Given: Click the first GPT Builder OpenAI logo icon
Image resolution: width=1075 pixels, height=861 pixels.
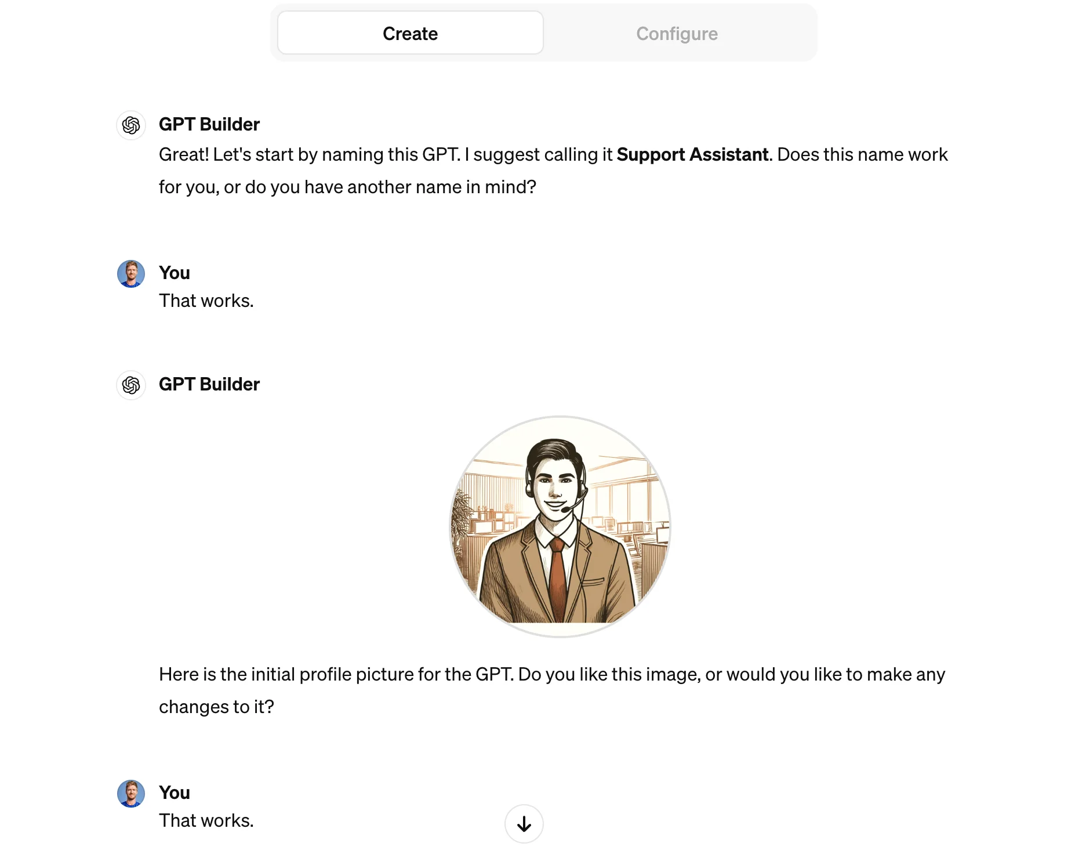Looking at the screenshot, I should (131, 125).
